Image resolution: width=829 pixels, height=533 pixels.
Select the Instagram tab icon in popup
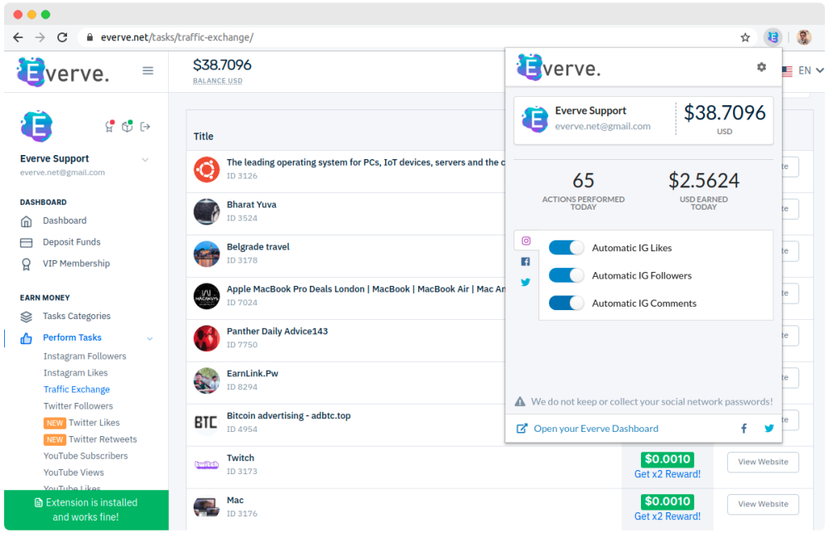526,241
